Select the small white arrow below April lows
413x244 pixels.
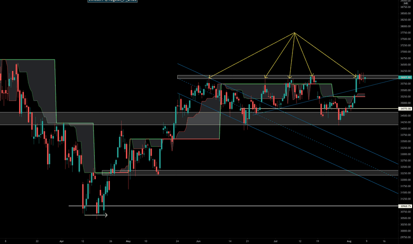[96, 215]
